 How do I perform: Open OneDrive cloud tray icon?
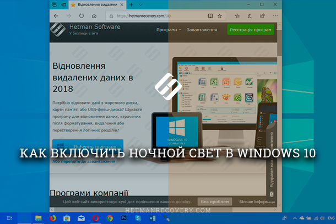tap(302, 218)
